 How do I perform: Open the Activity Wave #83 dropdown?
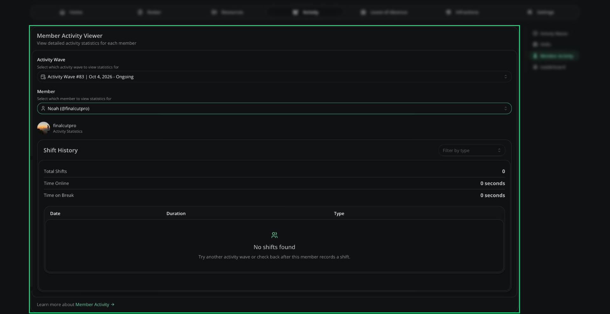[274, 77]
